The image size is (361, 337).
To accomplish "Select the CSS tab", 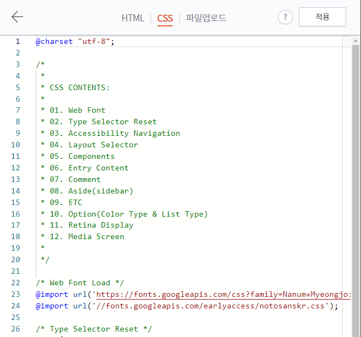I will (165, 18).
